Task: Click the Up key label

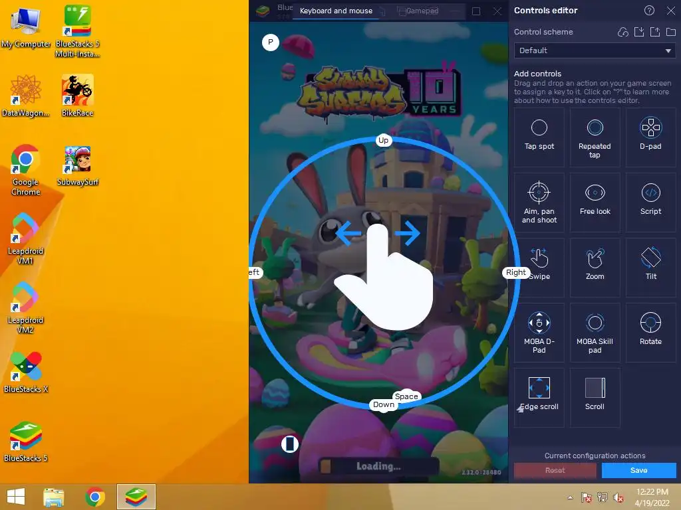Action: (x=383, y=140)
